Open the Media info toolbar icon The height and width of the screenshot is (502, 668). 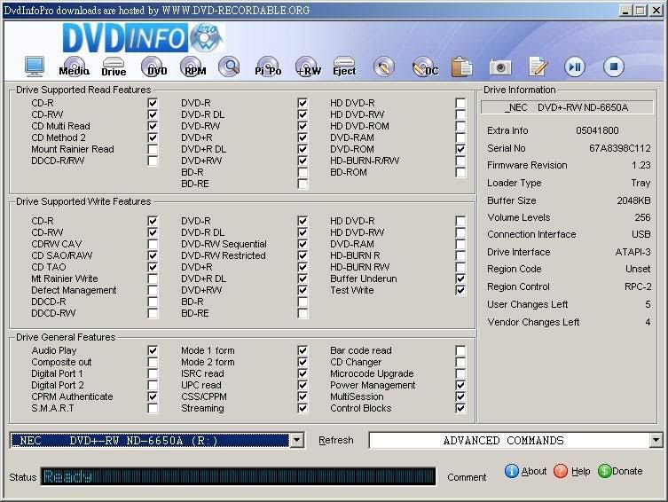click(75, 67)
